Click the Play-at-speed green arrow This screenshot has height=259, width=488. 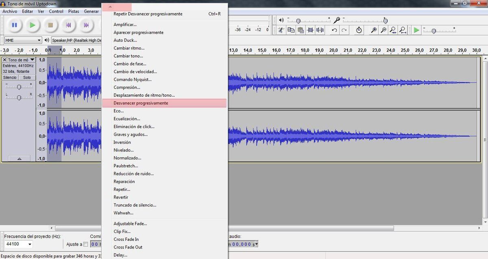[x=416, y=30]
